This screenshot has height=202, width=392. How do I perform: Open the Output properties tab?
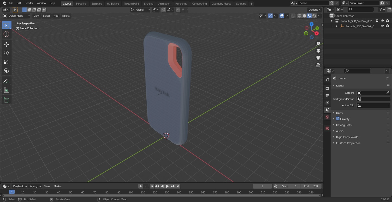click(x=327, y=95)
